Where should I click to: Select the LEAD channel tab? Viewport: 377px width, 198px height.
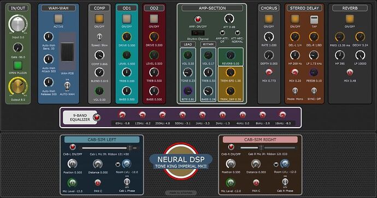[x=188, y=44]
